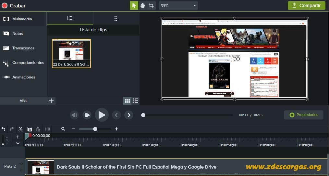The image size is (329, 176).
Task: Copy selected timeline media
Action: (x=30, y=129)
